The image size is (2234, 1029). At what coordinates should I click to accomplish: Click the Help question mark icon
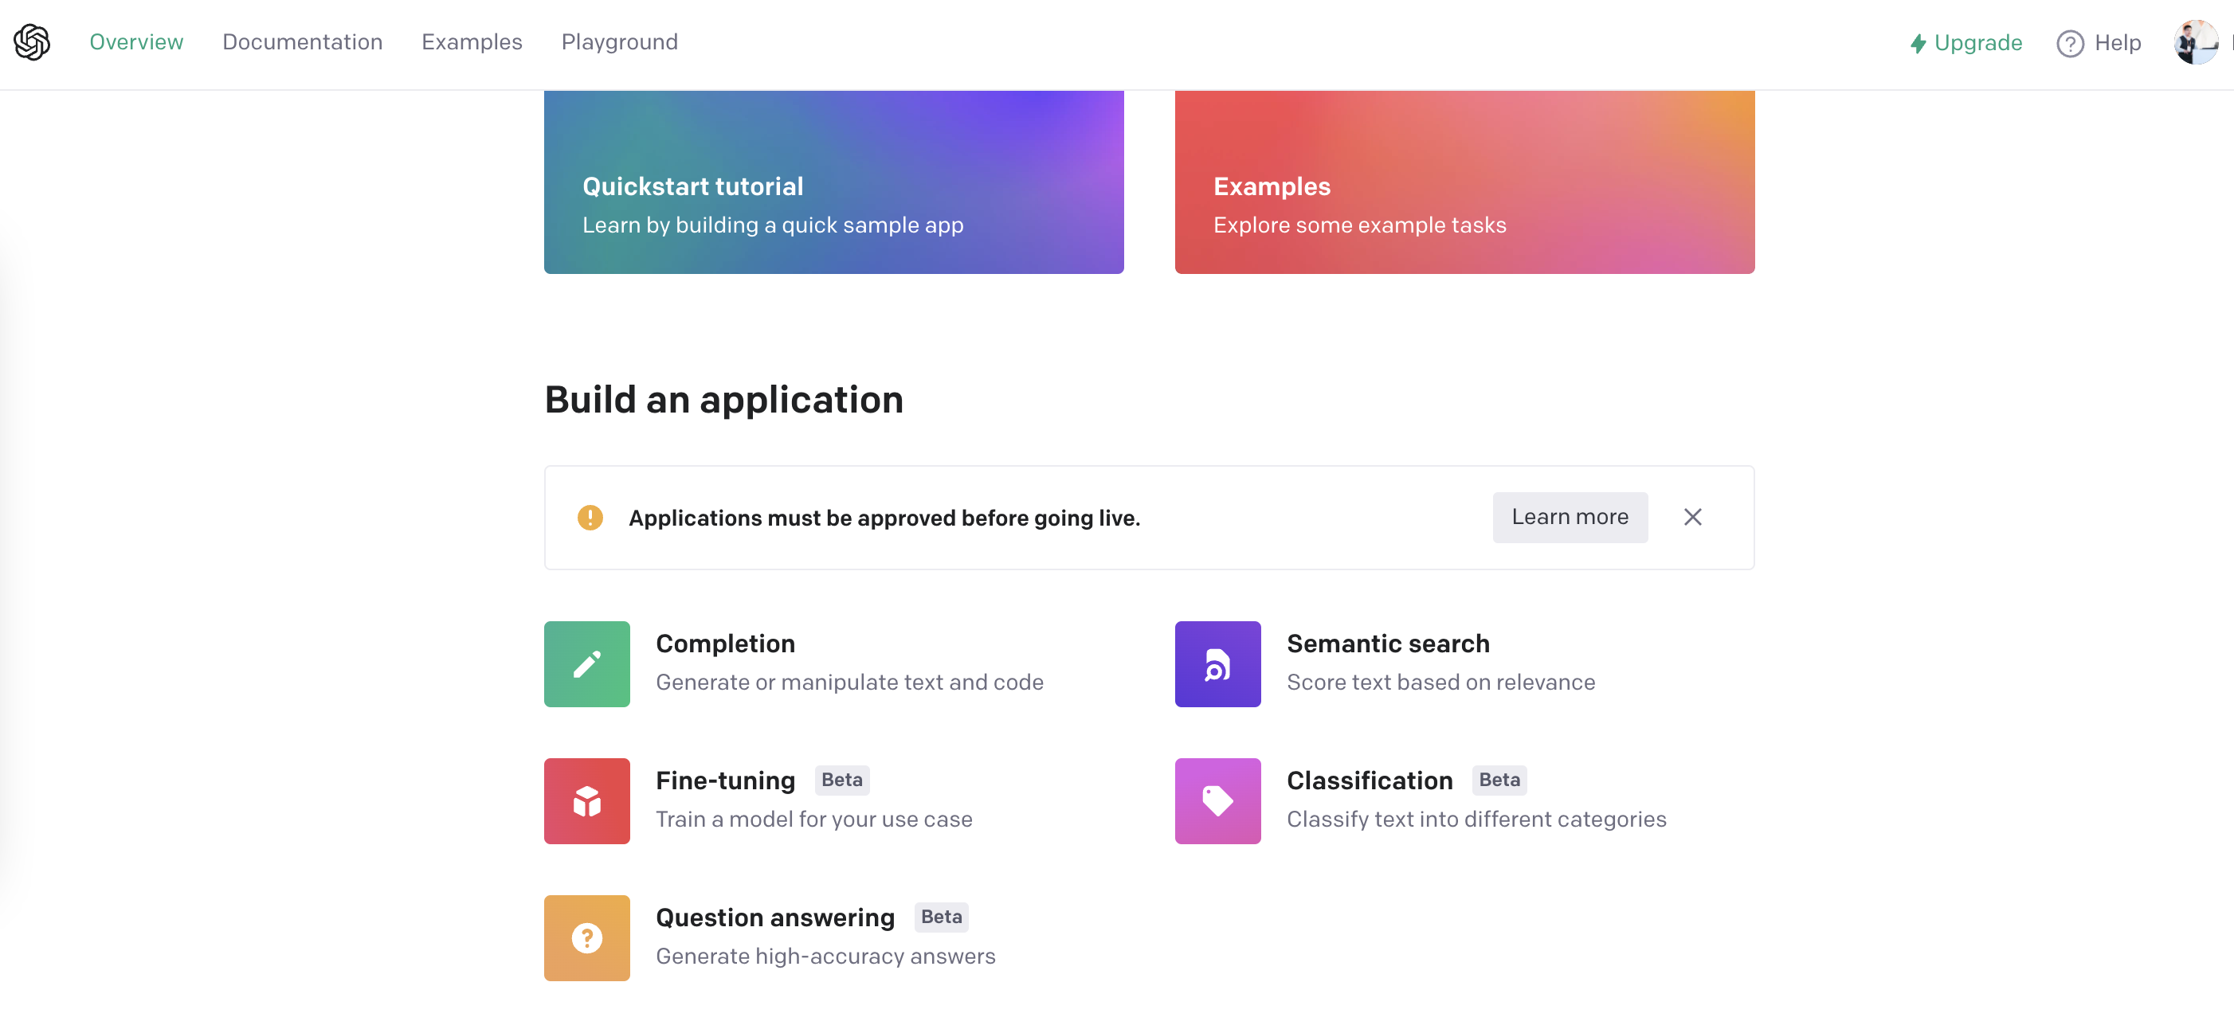(2069, 43)
